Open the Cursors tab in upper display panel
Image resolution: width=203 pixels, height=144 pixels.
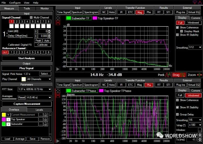click(196, 18)
